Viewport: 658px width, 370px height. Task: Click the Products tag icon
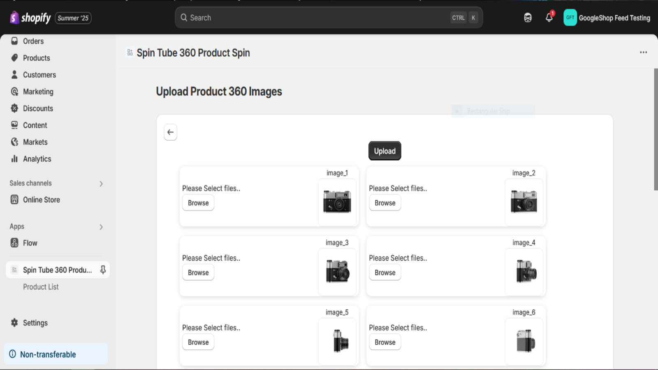[14, 58]
